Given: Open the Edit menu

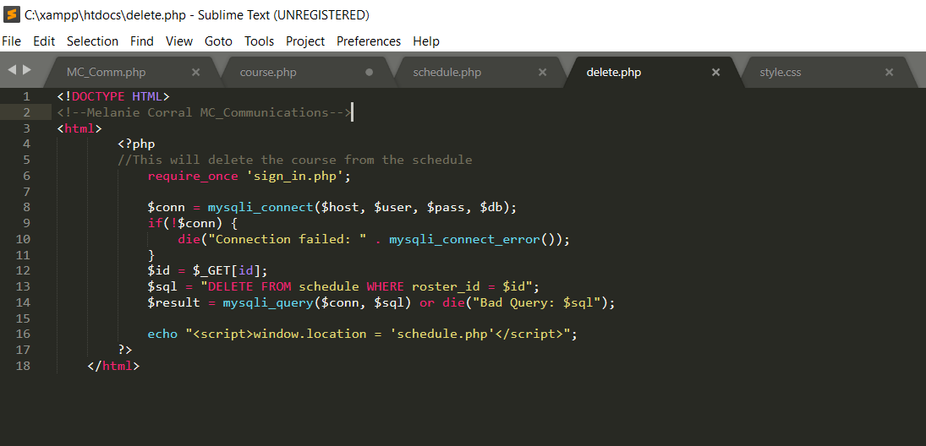Looking at the screenshot, I should [44, 41].
